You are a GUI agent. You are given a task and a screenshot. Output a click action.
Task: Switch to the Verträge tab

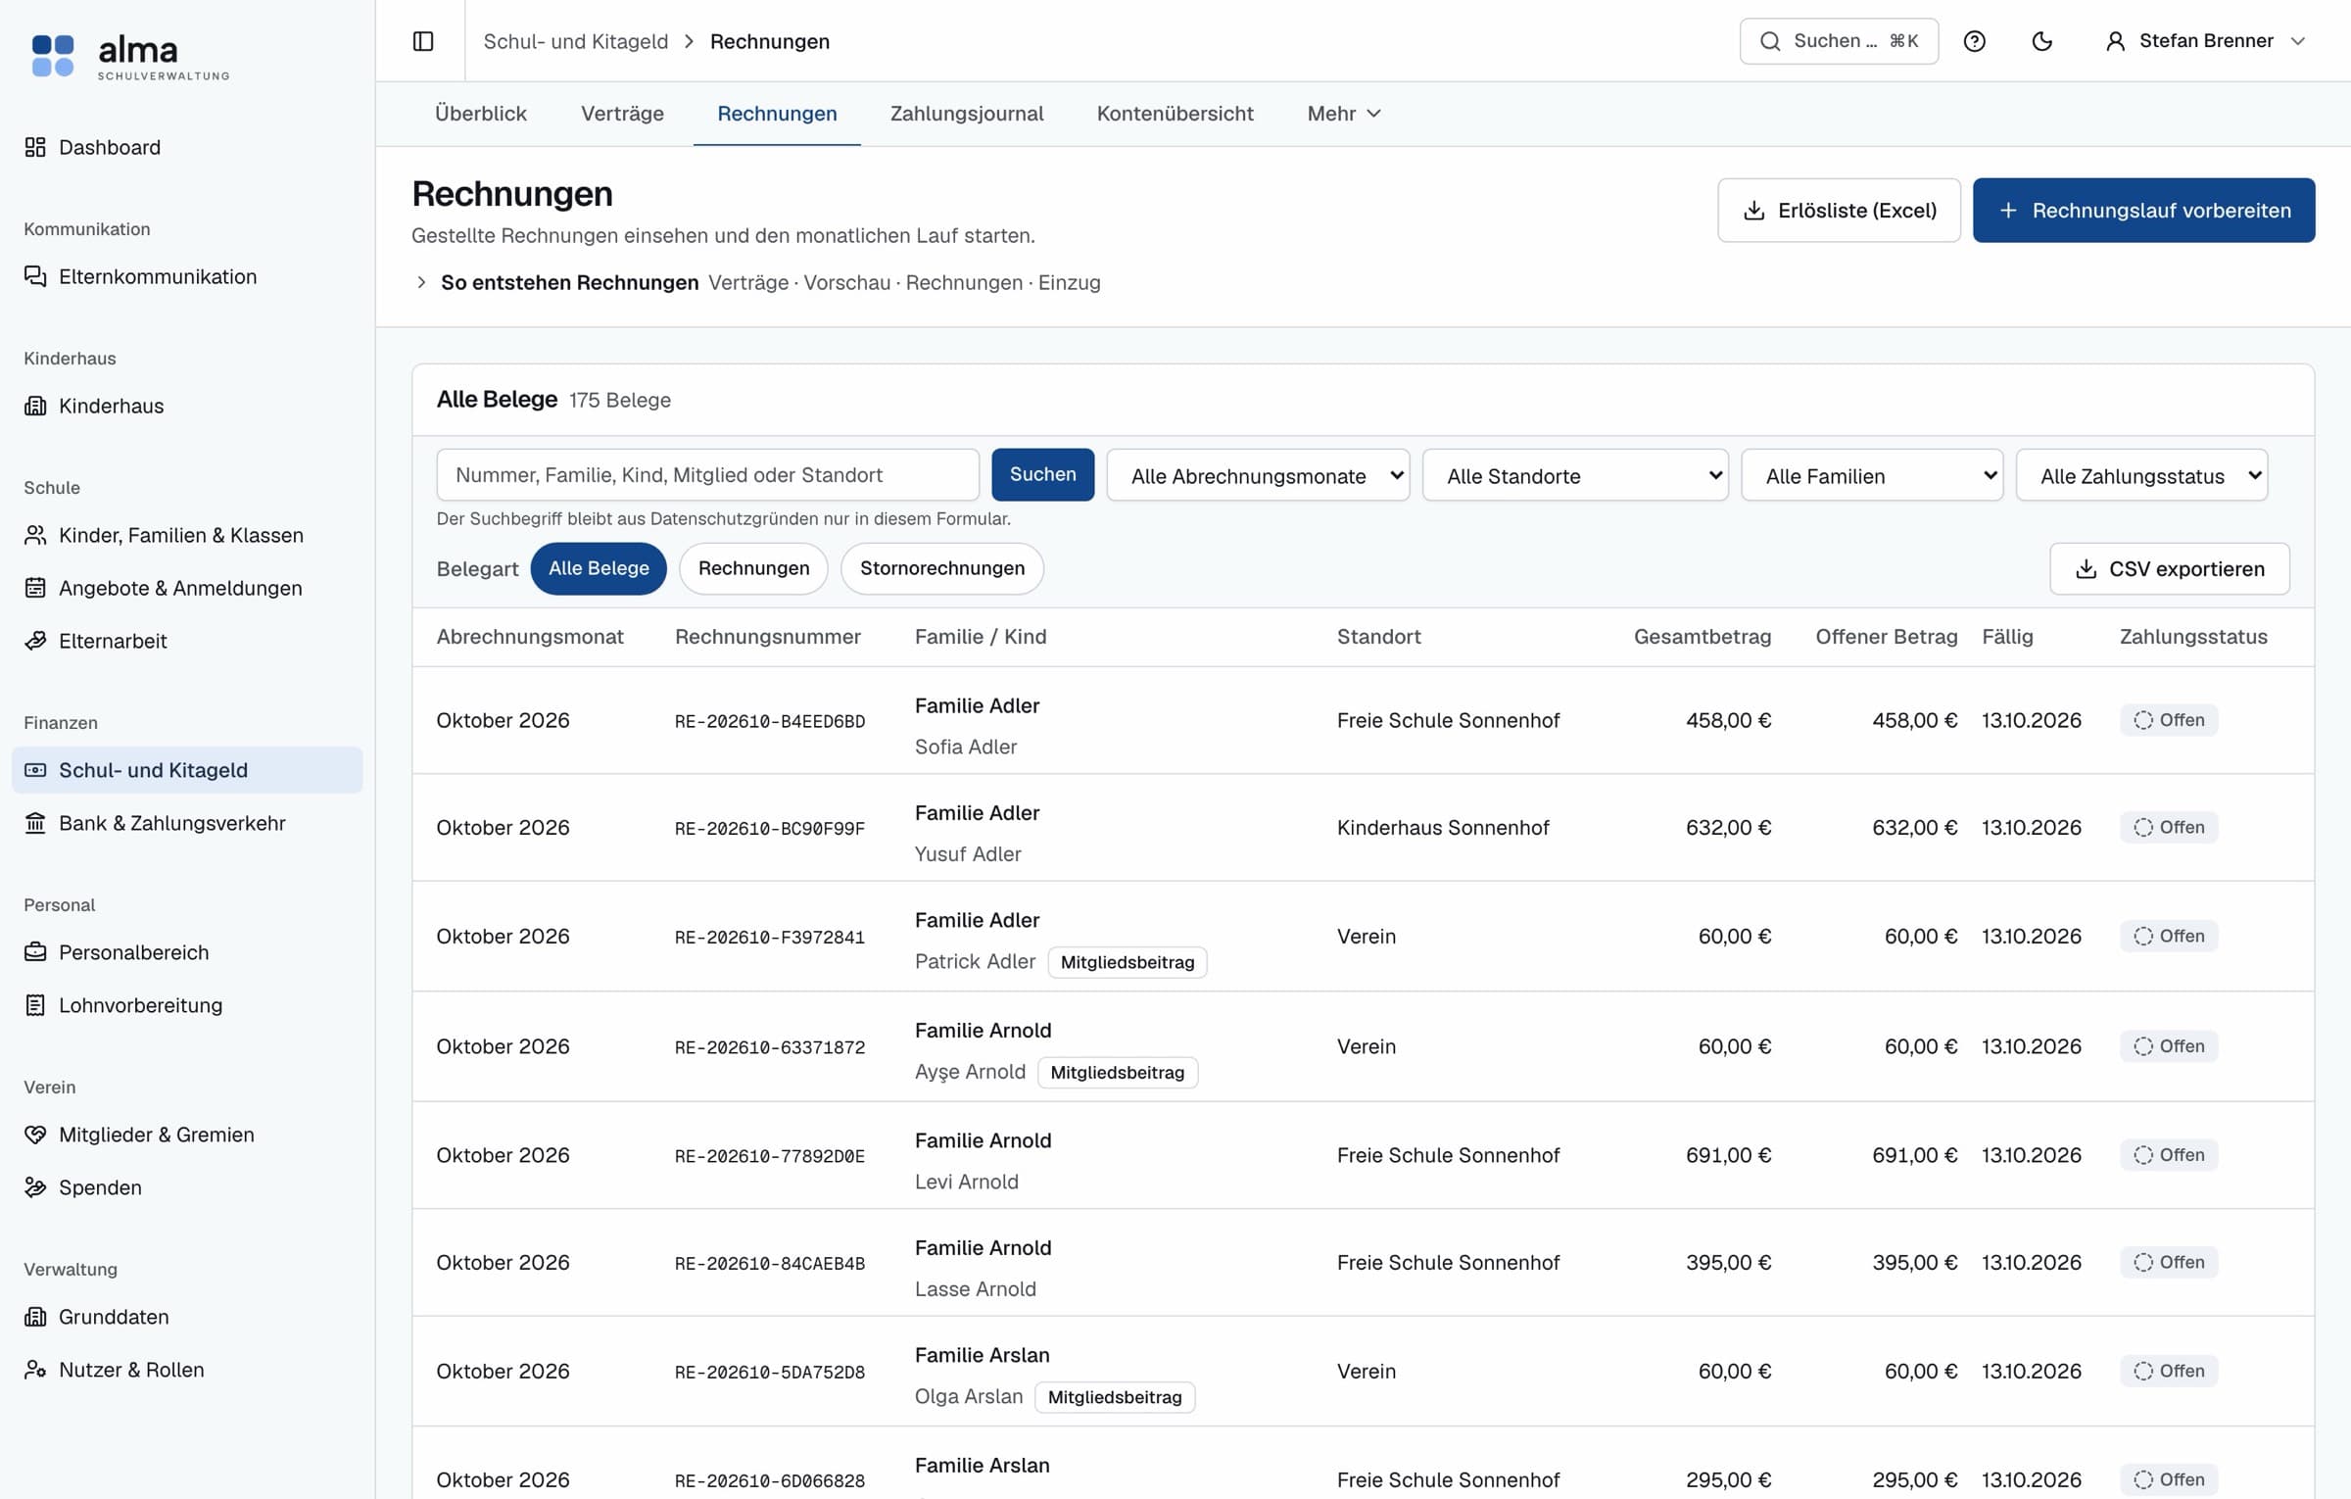pyautogui.click(x=622, y=114)
